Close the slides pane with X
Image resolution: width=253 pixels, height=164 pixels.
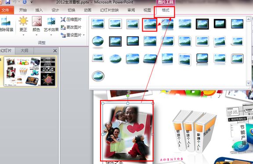click(55, 50)
